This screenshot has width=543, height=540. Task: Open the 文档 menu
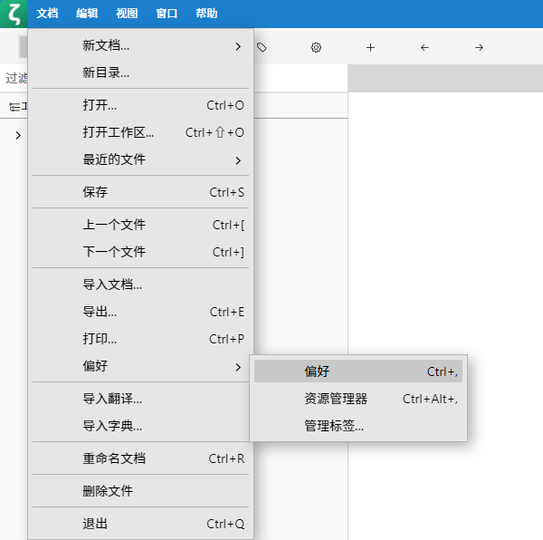pyautogui.click(x=47, y=14)
